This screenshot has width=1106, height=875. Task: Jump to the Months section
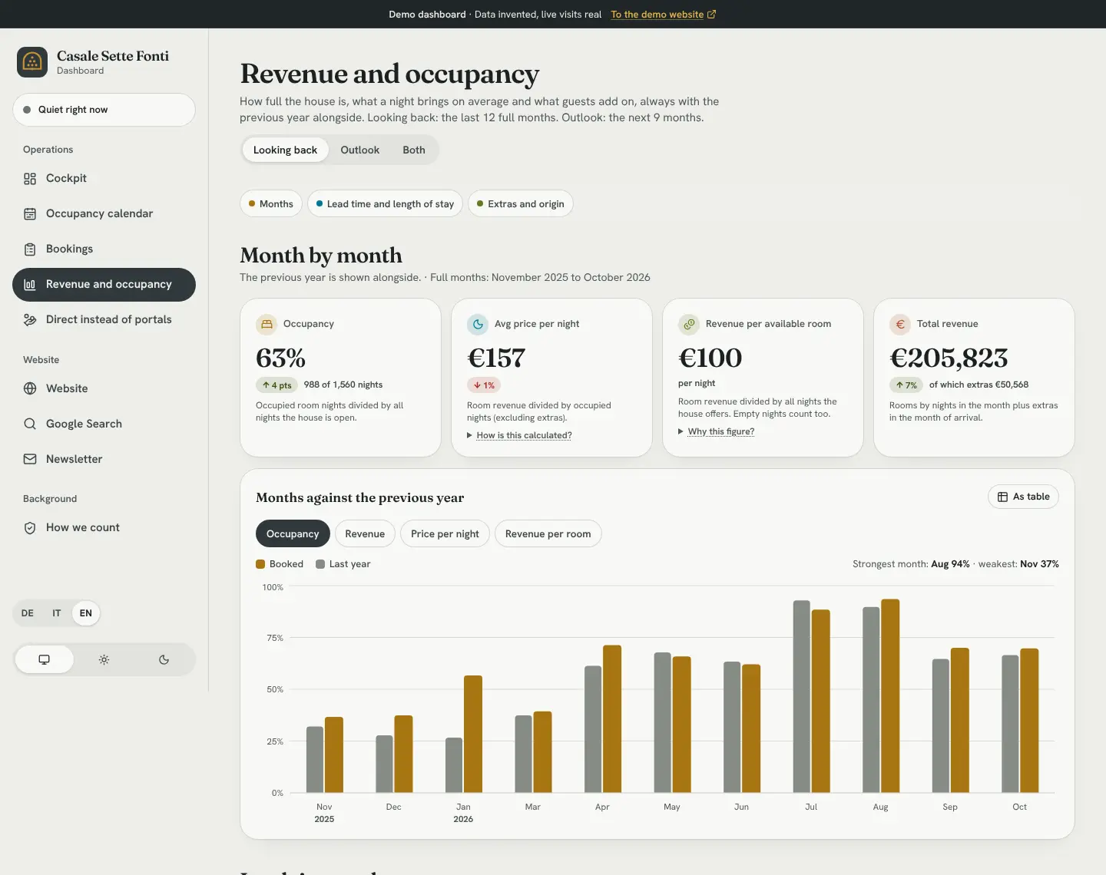tap(271, 203)
